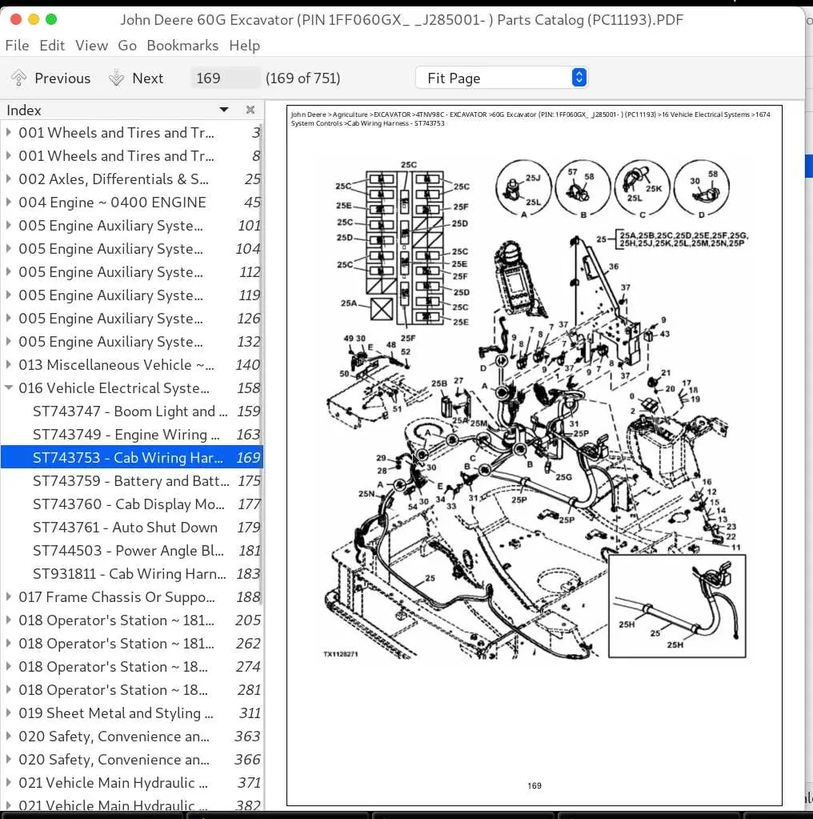Expand 005 Engine Auxiliary page 101 entry
813x819 pixels.
pos(8,226)
